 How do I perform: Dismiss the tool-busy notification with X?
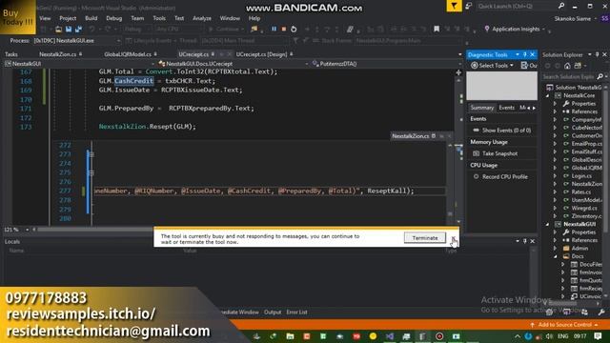pyautogui.click(x=453, y=238)
